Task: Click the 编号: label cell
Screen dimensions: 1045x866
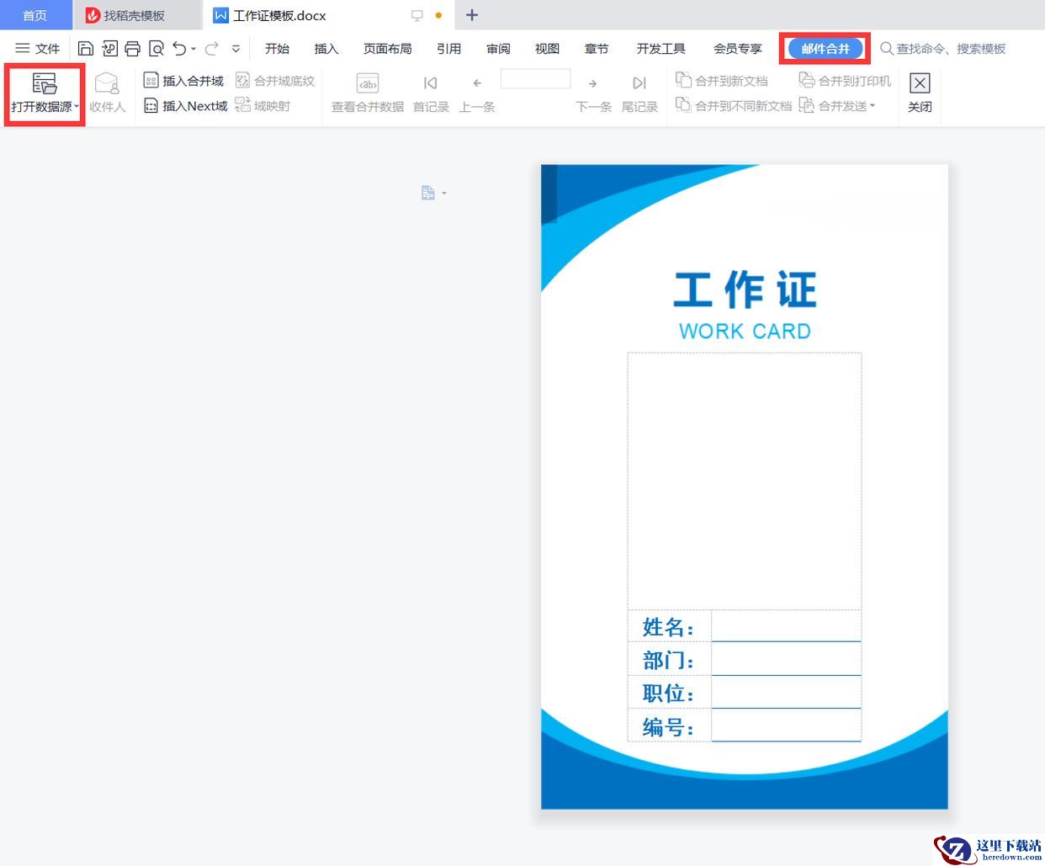Action: pyautogui.click(x=670, y=725)
